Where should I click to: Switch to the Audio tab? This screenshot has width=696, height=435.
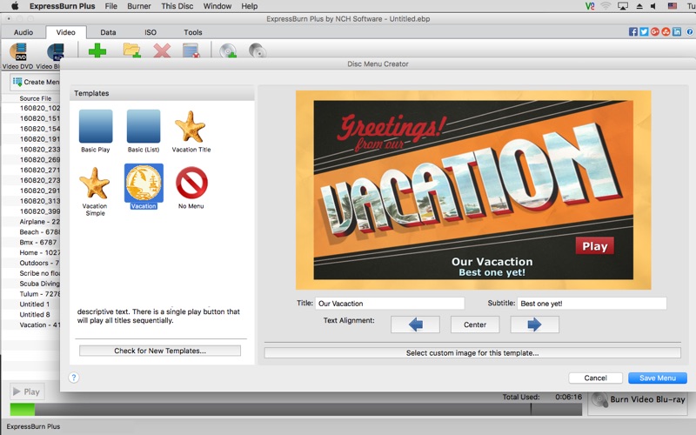pyautogui.click(x=23, y=32)
